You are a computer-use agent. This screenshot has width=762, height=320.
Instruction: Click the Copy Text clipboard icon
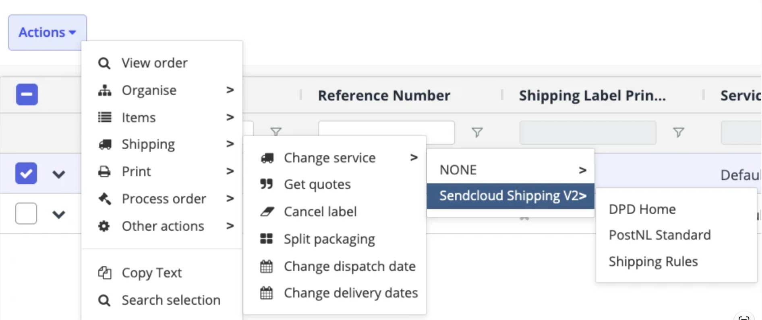(x=105, y=273)
